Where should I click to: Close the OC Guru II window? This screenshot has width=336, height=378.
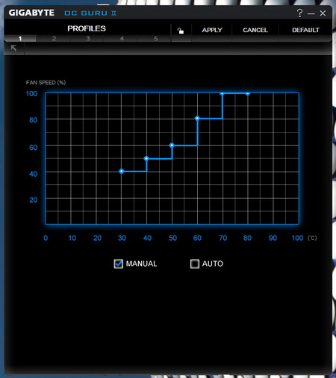[x=323, y=13]
